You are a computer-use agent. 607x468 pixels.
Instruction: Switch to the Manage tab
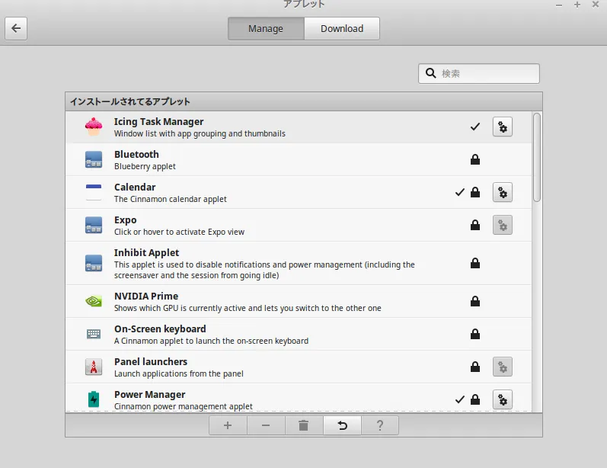coord(266,29)
